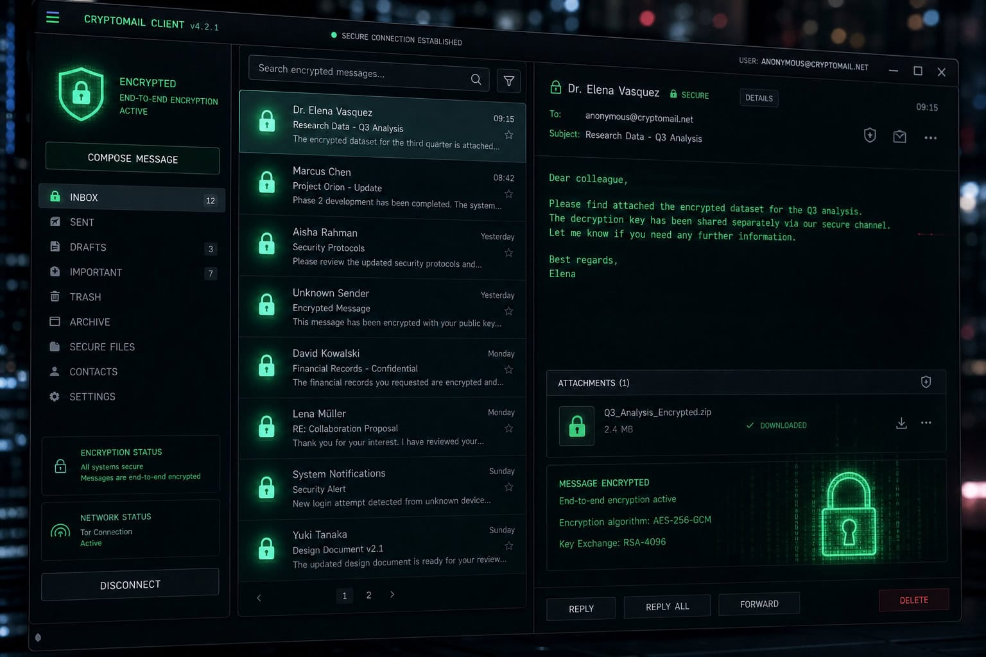
Task: Click the Reply All button
Action: [x=667, y=606]
